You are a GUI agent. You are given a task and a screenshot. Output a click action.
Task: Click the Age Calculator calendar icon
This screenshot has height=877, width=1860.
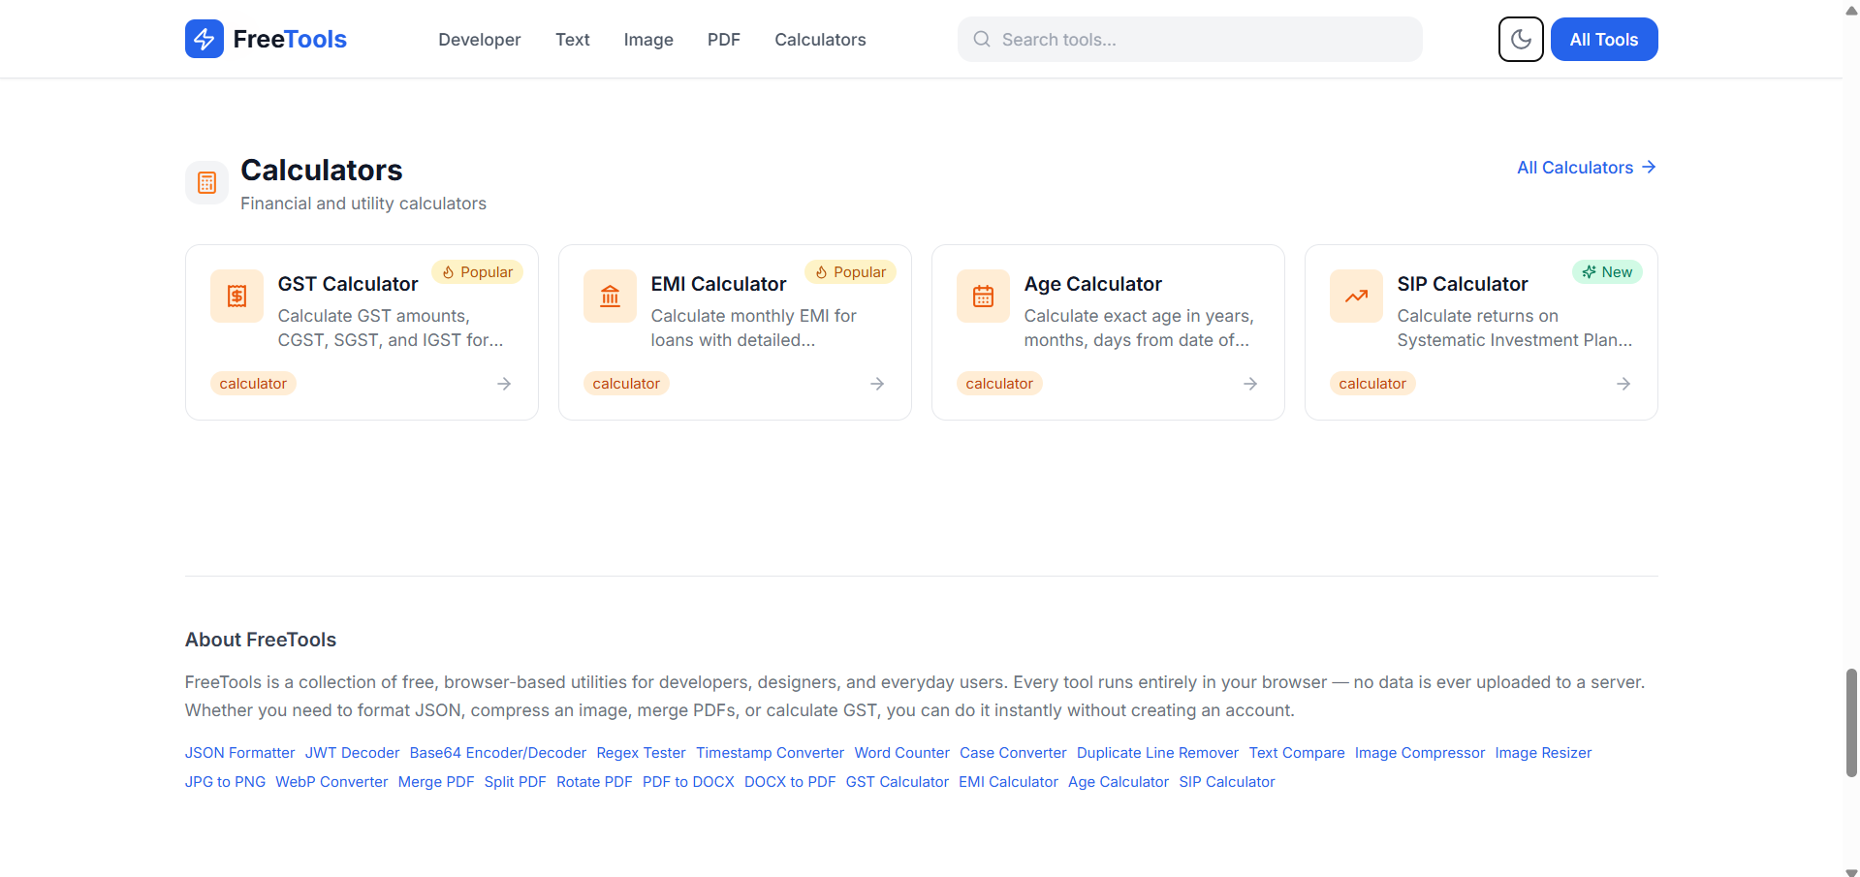[x=983, y=296]
